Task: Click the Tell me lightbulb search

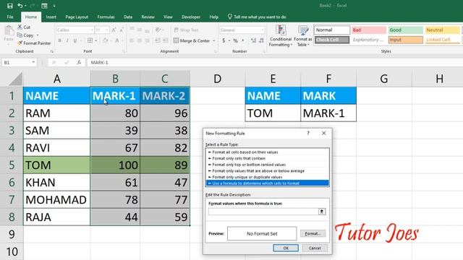Action: [x=257, y=17]
